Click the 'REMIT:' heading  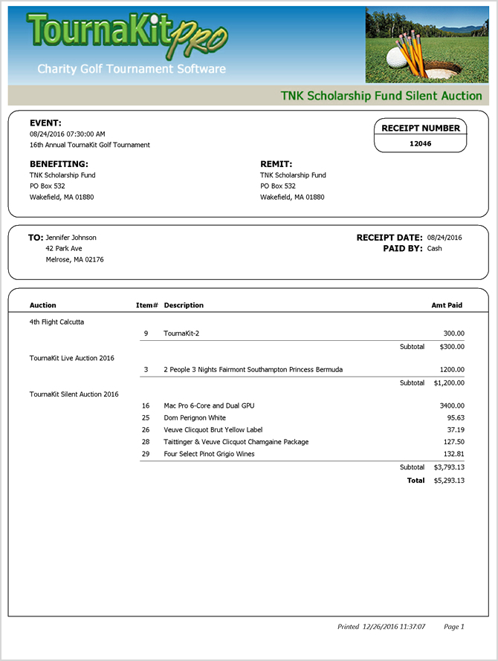tap(277, 164)
